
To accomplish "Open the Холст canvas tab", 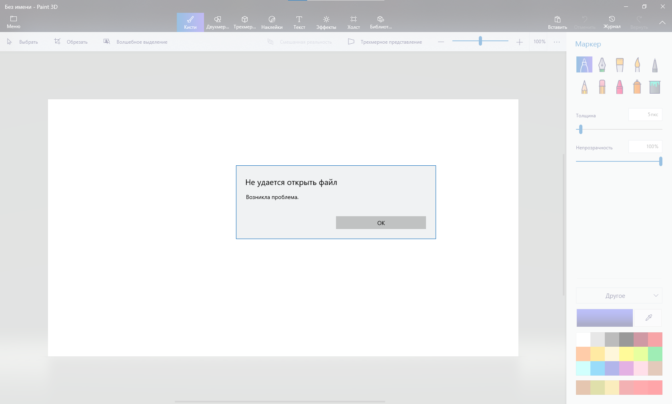I will (x=354, y=22).
